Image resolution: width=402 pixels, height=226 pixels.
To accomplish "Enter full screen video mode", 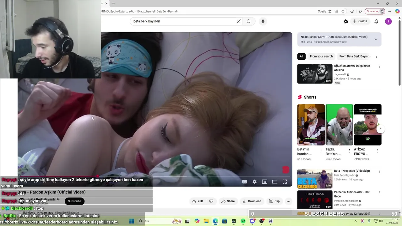I will point(285,182).
